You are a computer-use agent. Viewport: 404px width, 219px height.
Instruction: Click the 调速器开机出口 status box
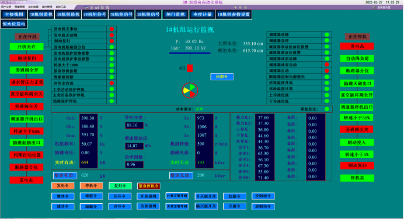(x=26, y=119)
